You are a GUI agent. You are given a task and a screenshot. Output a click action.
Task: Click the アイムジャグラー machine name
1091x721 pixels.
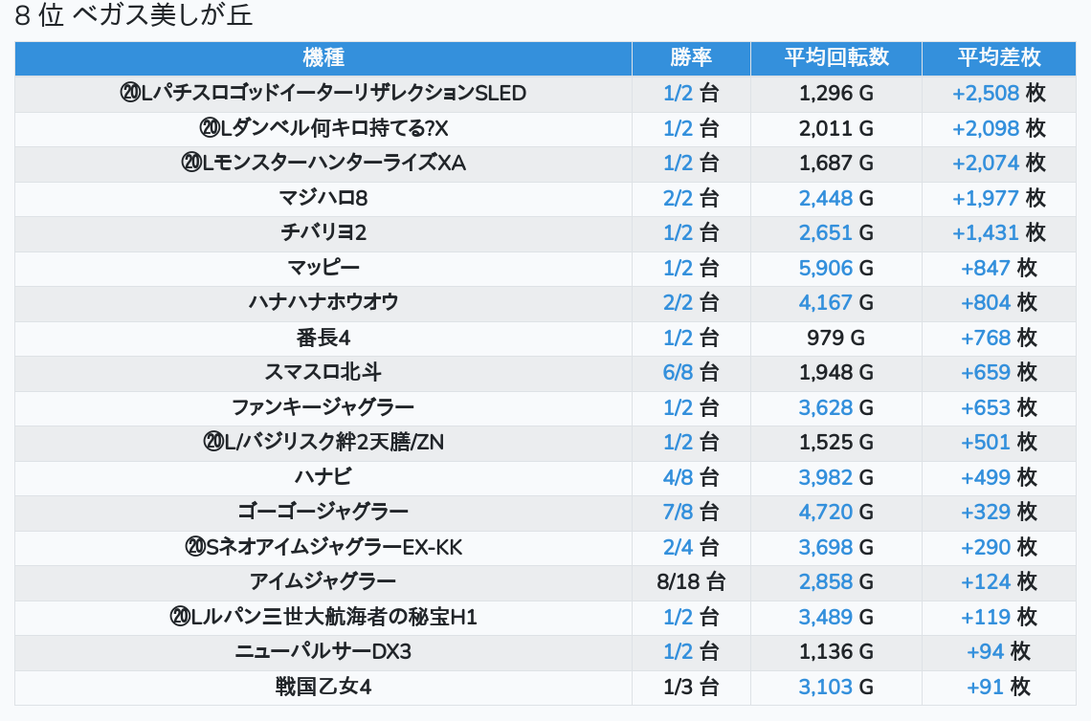[x=323, y=581]
